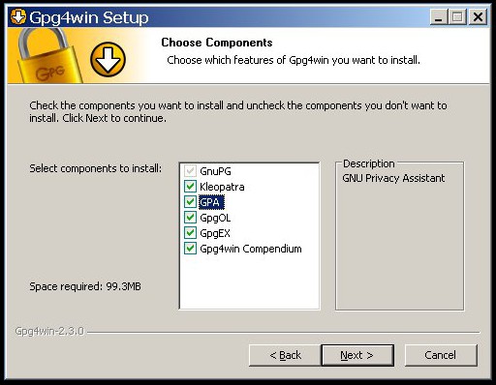496x385 pixels.
Task: Select the Kleopatra component label
Action: pos(222,187)
